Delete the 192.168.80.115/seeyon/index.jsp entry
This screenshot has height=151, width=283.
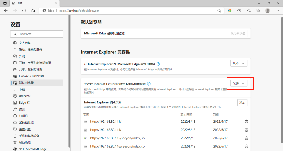pos(246,138)
